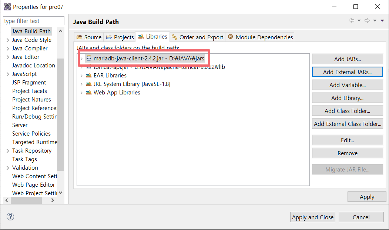Click Apply and Close
The width and height of the screenshot is (389, 230).
(x=313, y=217)
